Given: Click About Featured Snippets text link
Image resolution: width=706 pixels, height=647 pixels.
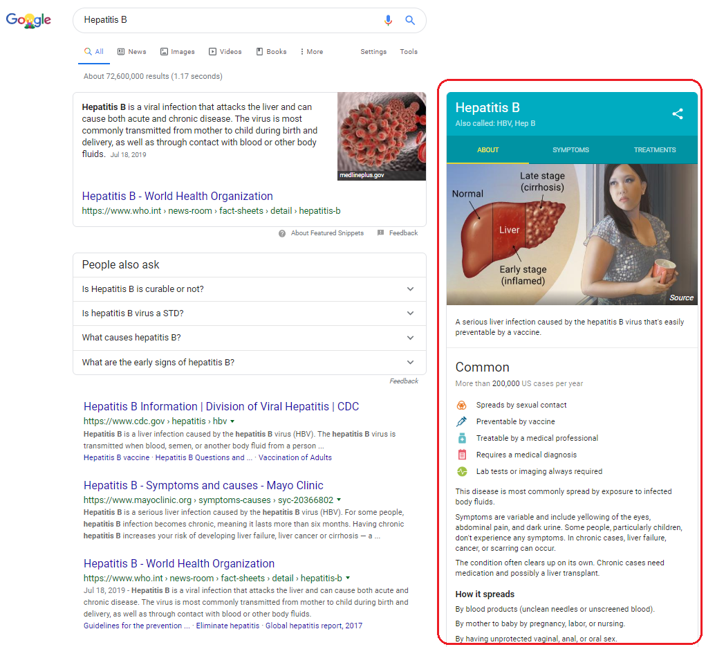Looking at the screenshot, I should (x=327, y=233).
